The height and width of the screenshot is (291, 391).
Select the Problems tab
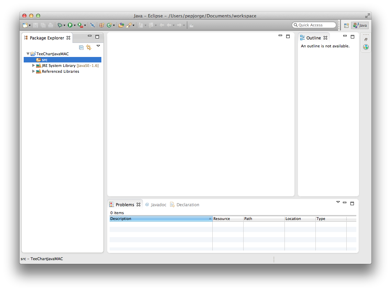125,205
